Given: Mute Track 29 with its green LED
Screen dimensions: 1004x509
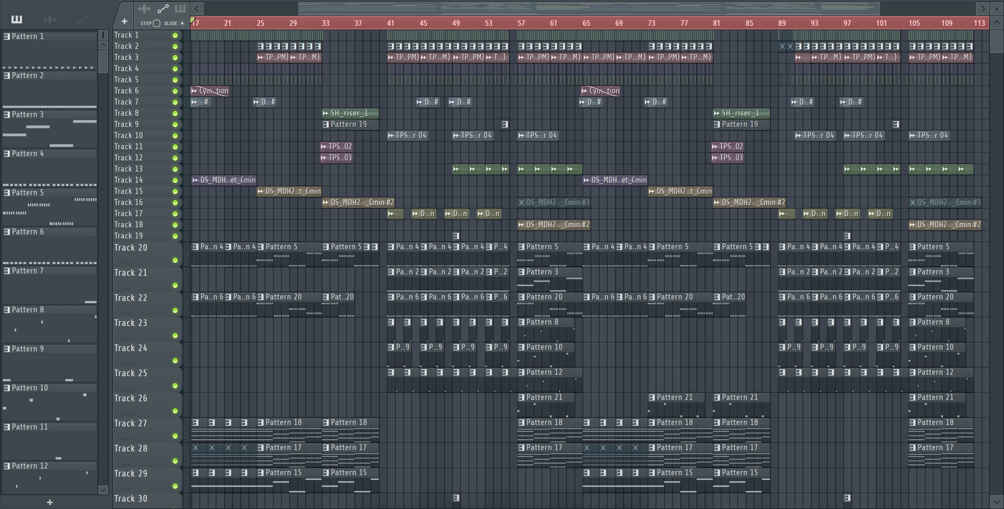Looking at the screenshot, I should tap(175, 486).
